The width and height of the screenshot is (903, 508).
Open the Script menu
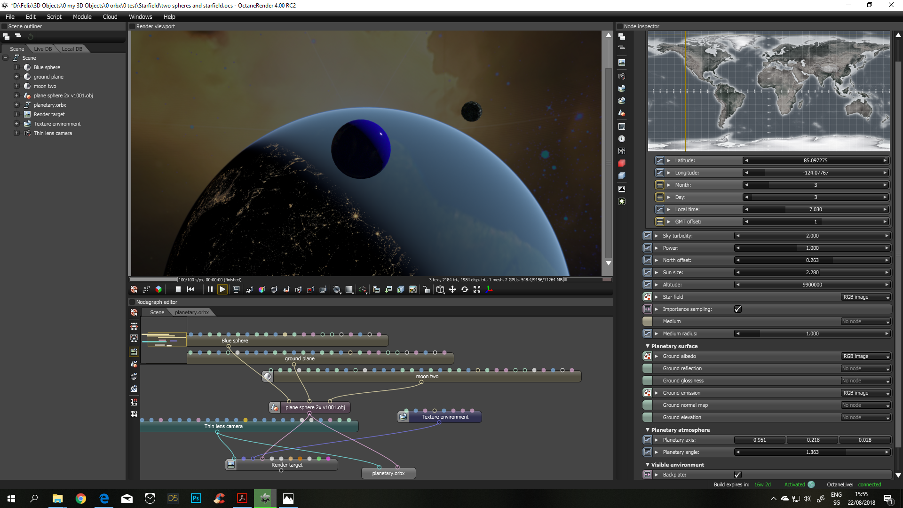54,16
